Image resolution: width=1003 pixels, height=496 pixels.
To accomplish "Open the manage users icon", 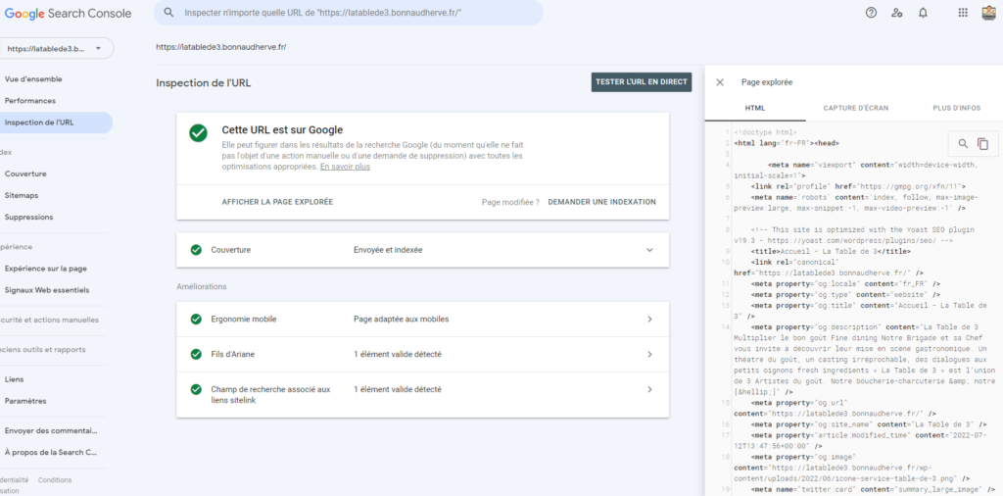I will [x=897, y=13].
